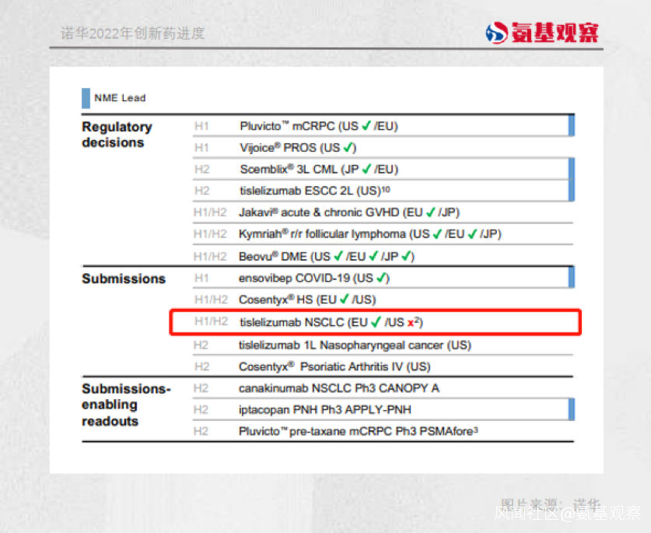Click the Kymriah r/r follicular lymphoma row
This screenshot has height=533, width=651.
[x=383, y=234]
